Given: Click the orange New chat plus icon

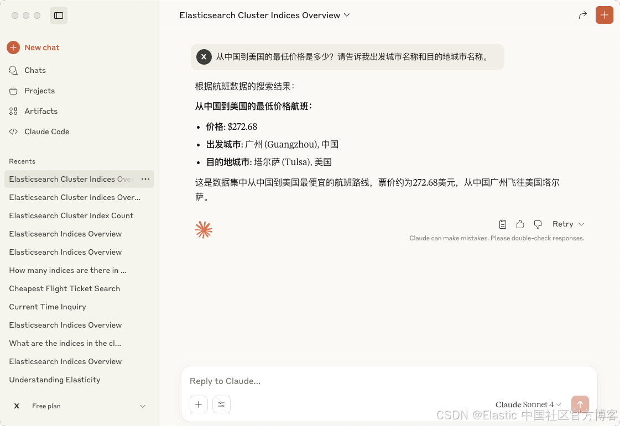Looking at the screenshot, I should pos(13,48).
